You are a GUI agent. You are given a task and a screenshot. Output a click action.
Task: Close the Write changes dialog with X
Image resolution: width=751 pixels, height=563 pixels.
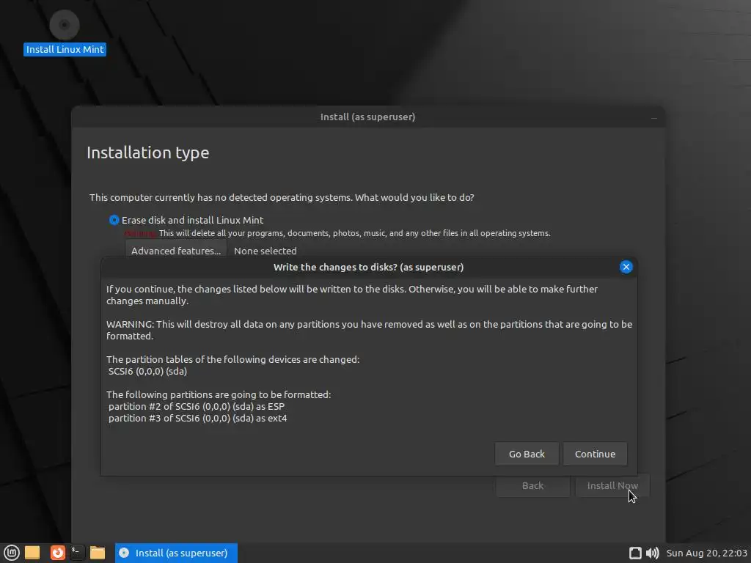click(626, 267)
